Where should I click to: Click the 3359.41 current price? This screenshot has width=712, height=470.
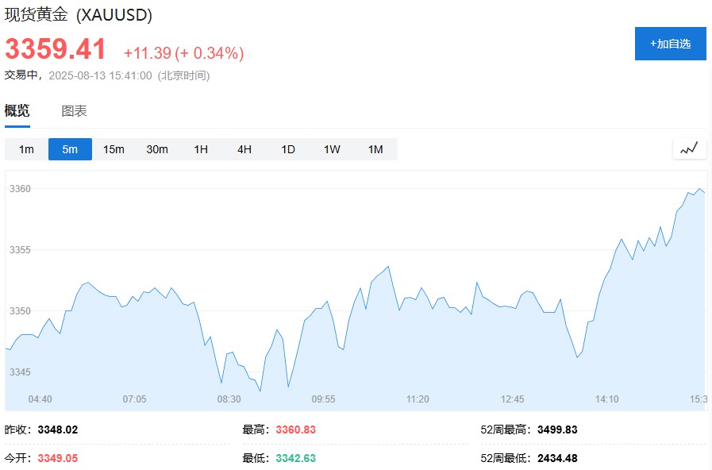pos(55,48)
